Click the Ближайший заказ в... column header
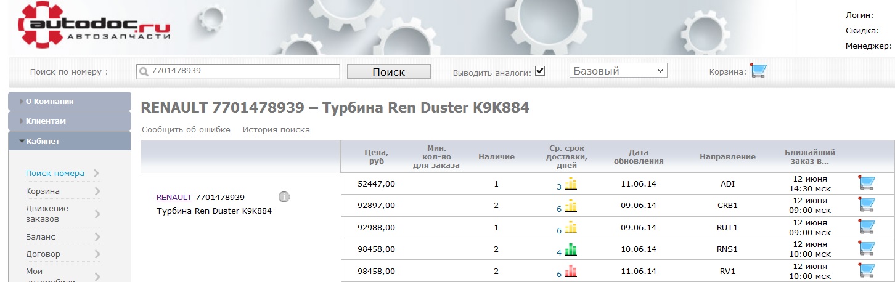 click(809, 157)
